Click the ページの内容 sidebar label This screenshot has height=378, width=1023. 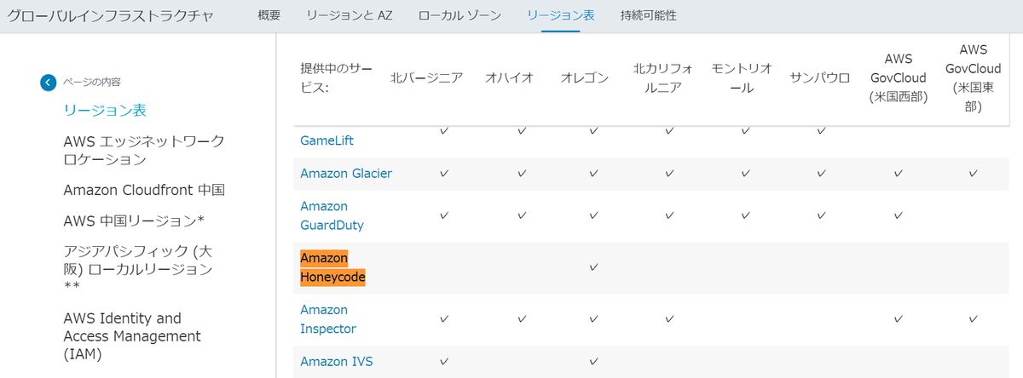(x=91, y=83)
